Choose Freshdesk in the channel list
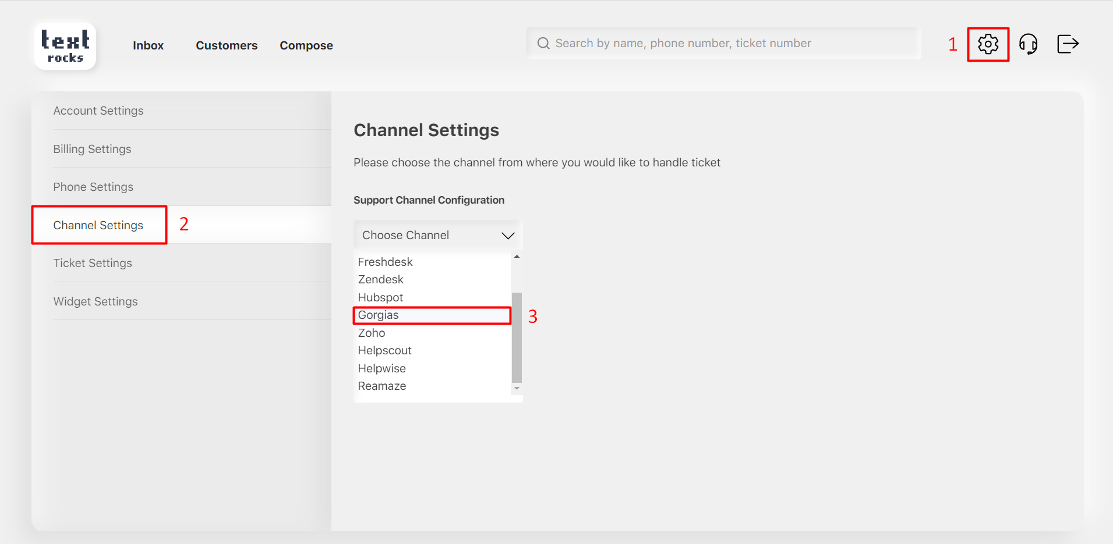The image size is (1113, 544). [385, 262]
